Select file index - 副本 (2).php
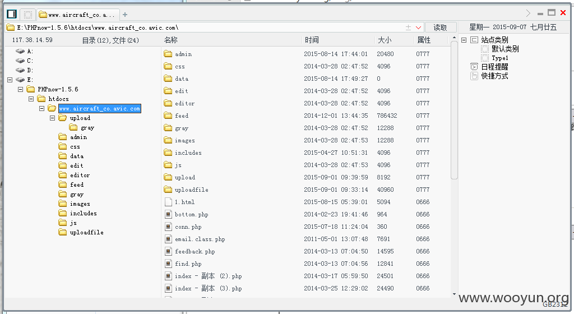The image size is (574, 314). (x=209, y=276)
